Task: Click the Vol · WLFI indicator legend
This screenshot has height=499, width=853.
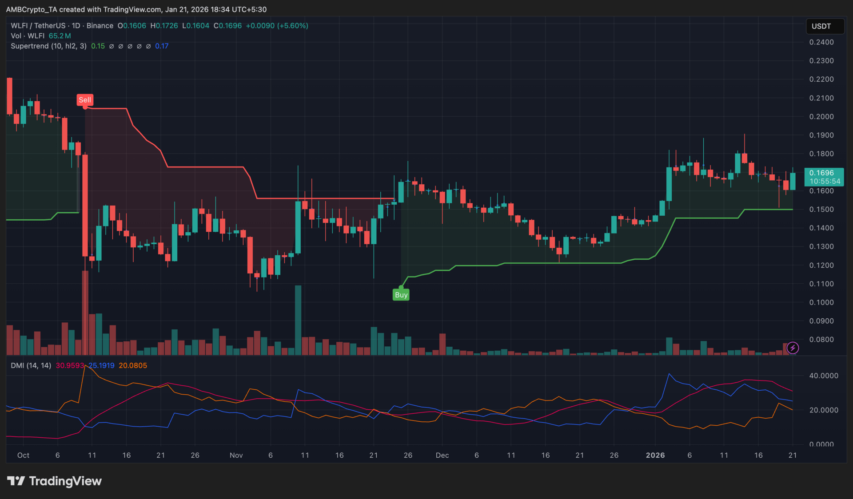Action: (28, 36)
